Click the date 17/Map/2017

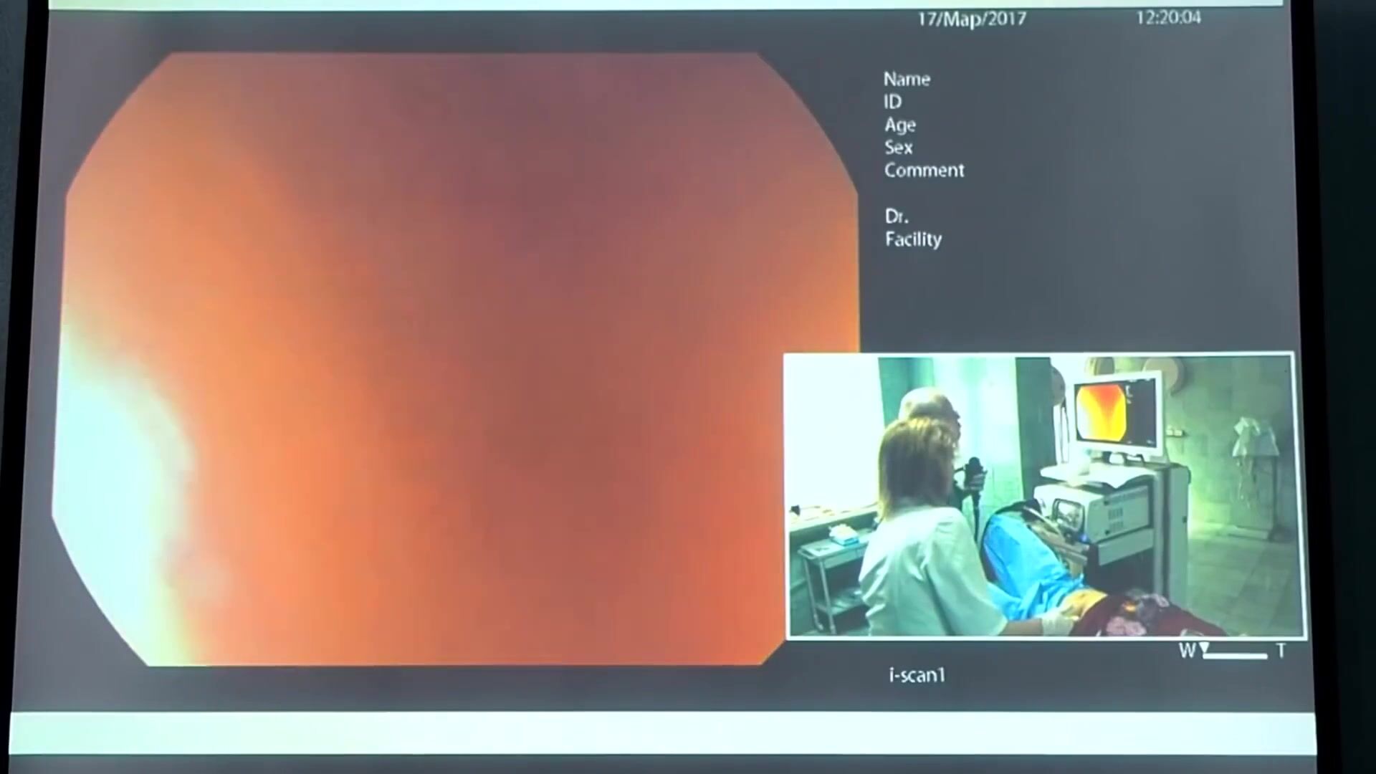pos(972,19)
